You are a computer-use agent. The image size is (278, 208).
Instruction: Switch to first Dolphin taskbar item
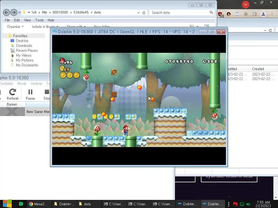188,204
